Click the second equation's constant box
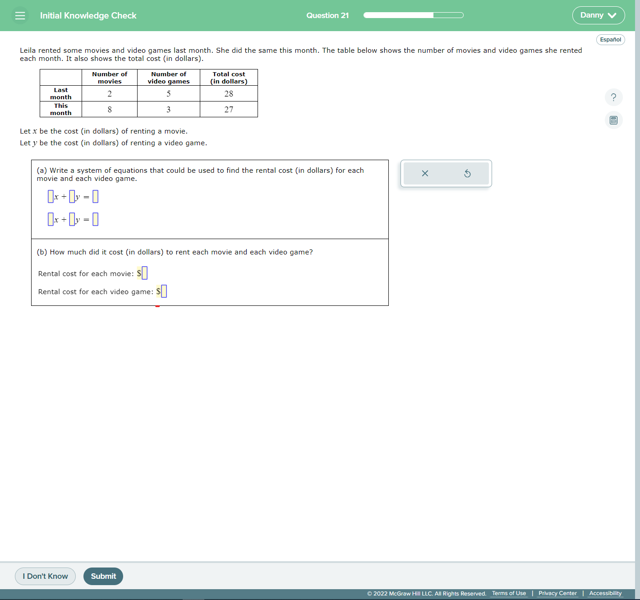640x600 pixels. [95, 219]
